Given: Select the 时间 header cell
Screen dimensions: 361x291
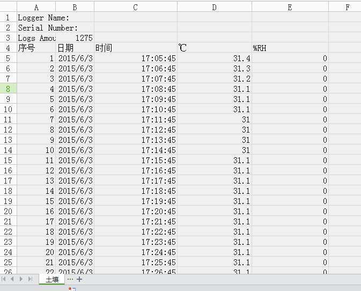Looking at the screenshot, I should 135,48.
